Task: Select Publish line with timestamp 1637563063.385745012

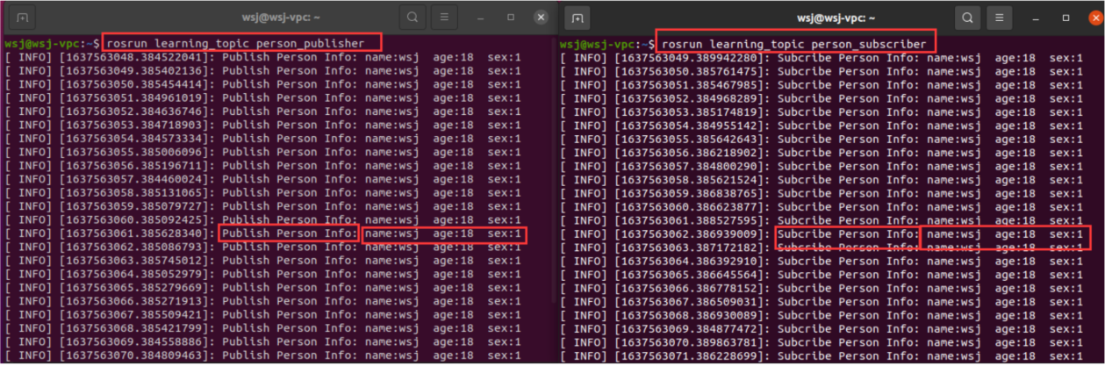Action: click(x=262, y=261)
